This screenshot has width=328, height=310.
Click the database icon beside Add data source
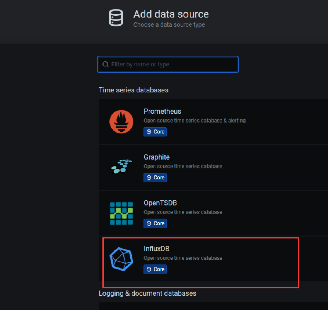point(116,18)
